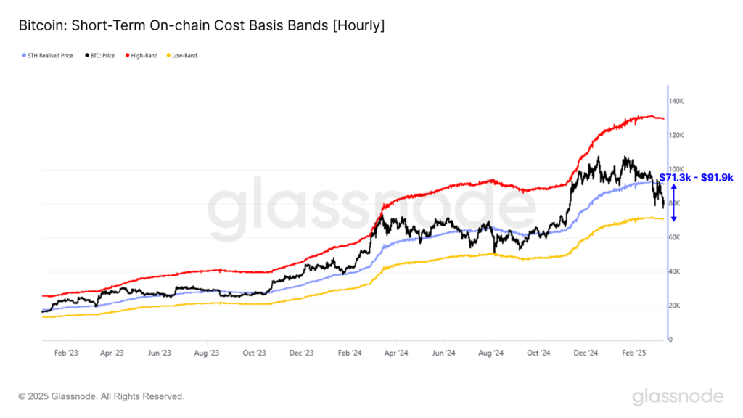Click the Apr '24 x-axis label

[396, 353]
